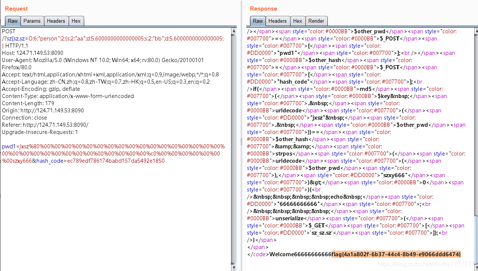Image resolution: width=478 pixels, height=271 pixels.
Task: Open the Request Headers tab
Action: (x=56, y=21)
